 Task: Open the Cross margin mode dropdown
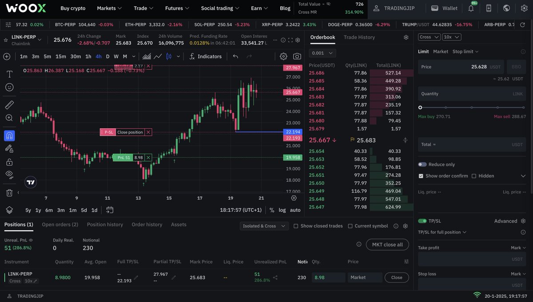[429, 37]
